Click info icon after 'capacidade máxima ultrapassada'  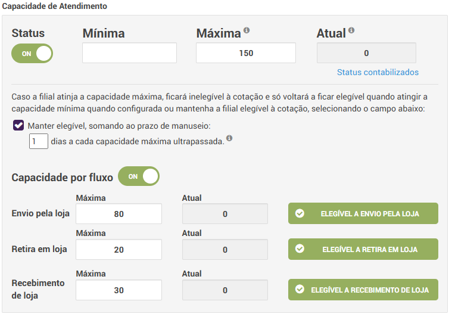(229, 139)
